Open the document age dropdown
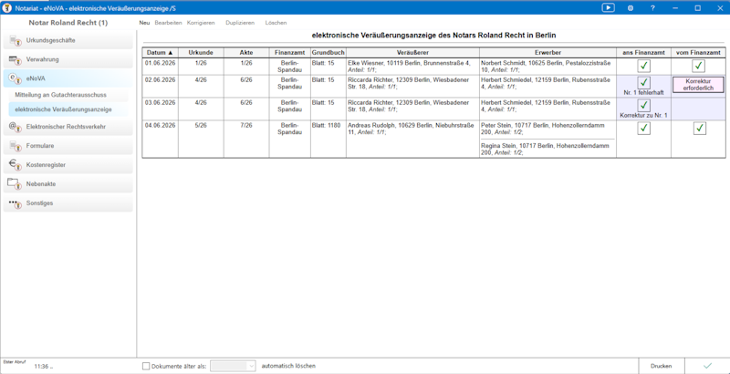730x374 pixels. tap(233, 366)
